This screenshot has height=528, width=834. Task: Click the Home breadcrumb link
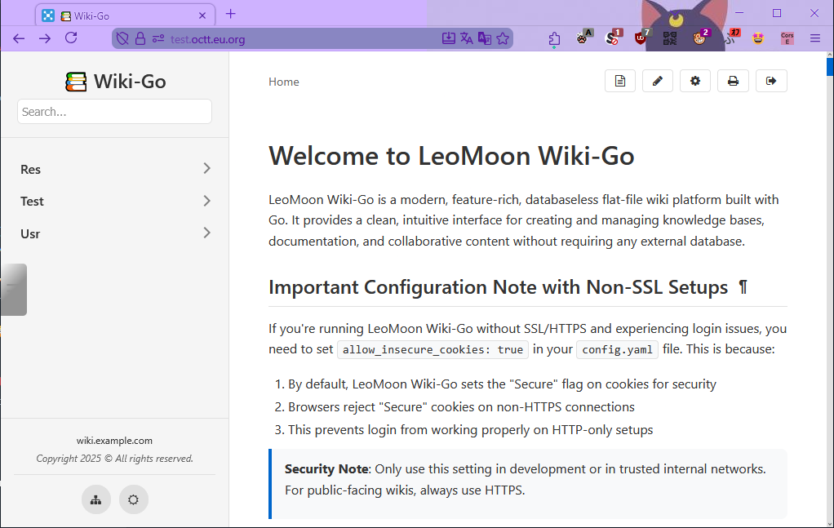284,82
